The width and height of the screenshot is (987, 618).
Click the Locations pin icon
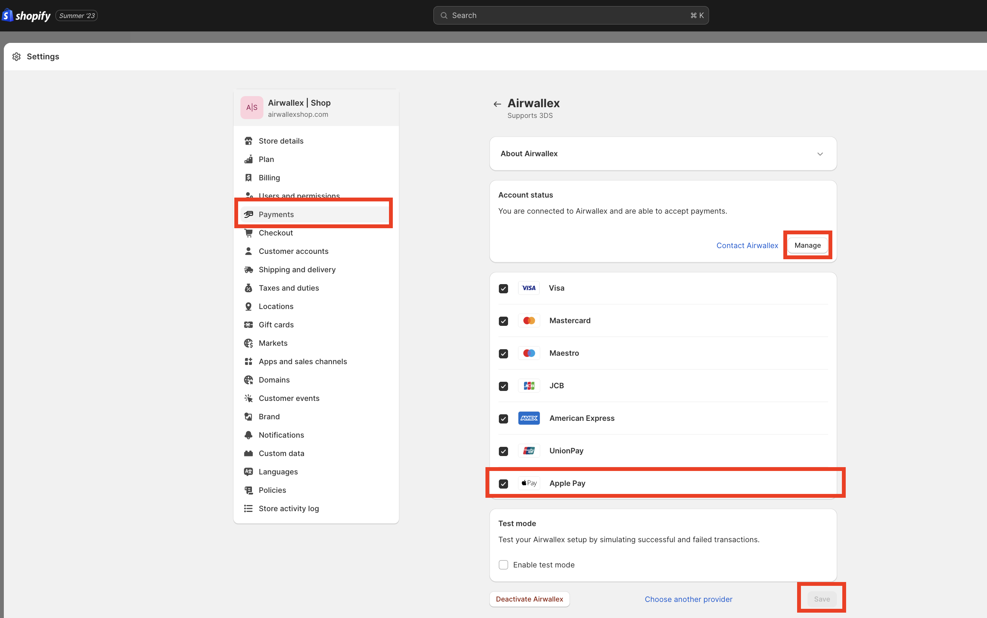pos(248,307)
